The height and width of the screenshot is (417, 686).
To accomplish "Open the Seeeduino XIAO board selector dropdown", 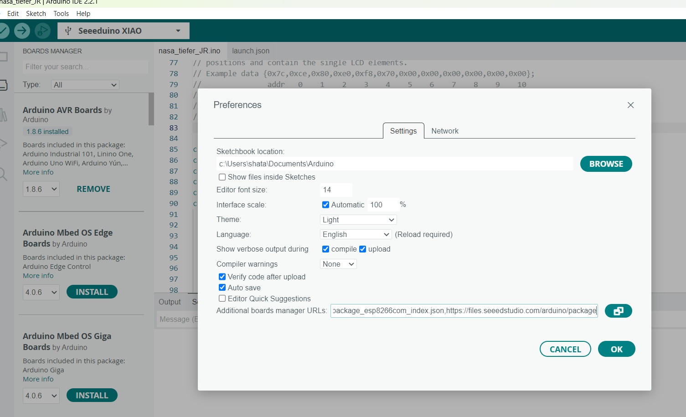I will tap(124, 31).
